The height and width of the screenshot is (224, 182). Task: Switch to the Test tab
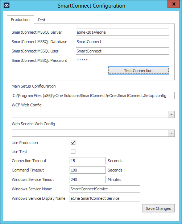pyautogui.click(x=41, y=20)
